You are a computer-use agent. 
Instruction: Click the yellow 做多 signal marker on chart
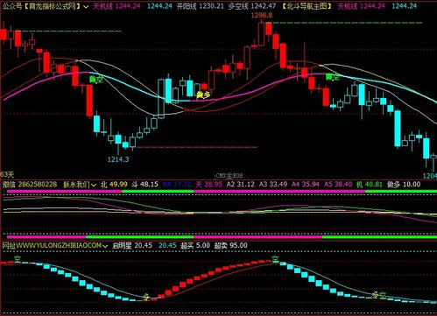[x=203, y=95]
